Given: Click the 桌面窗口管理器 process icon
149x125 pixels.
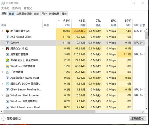Looking at the screenshot, I should coord(8,54).
